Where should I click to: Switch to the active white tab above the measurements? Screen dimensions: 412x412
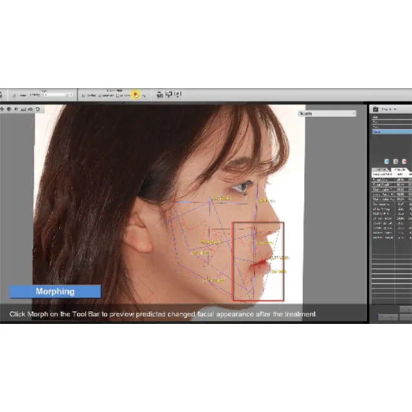pos(400,169)
